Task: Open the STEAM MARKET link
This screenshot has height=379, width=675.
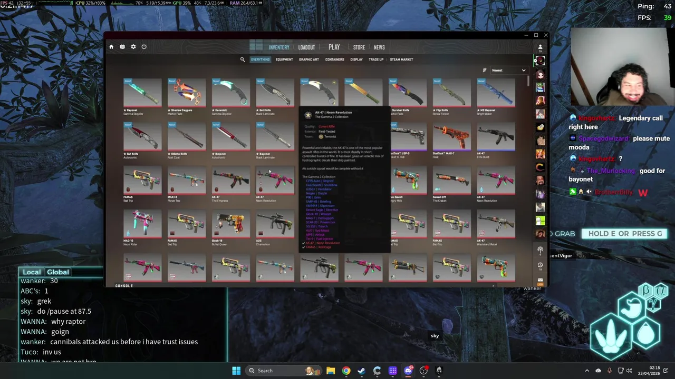Action: tap(401, 59)
